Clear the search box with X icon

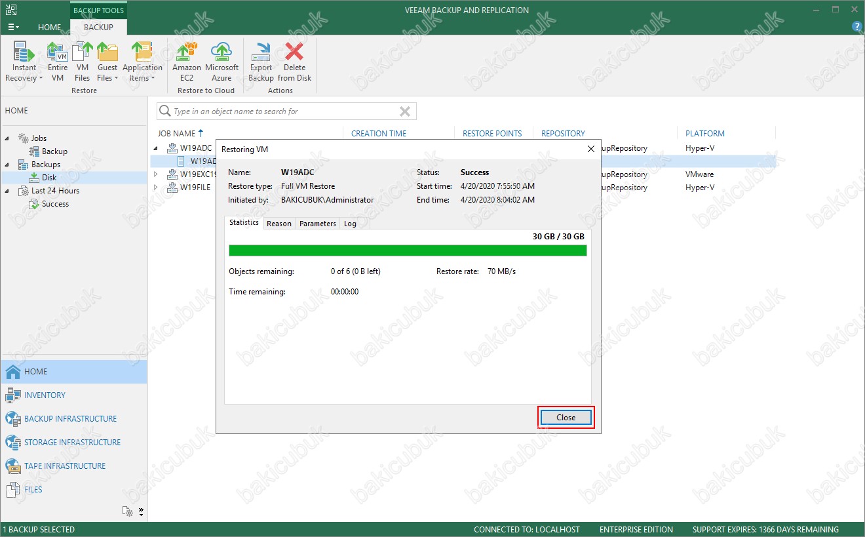click(405, 111)
